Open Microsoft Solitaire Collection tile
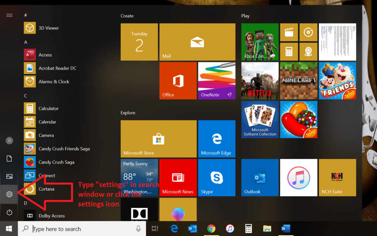 [x=260, y=119]
